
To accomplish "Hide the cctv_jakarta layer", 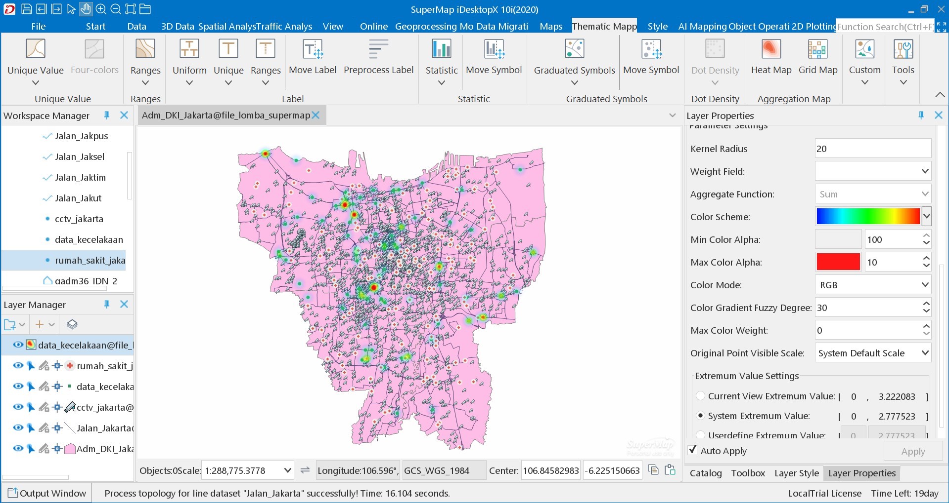I will click(18, 407).
